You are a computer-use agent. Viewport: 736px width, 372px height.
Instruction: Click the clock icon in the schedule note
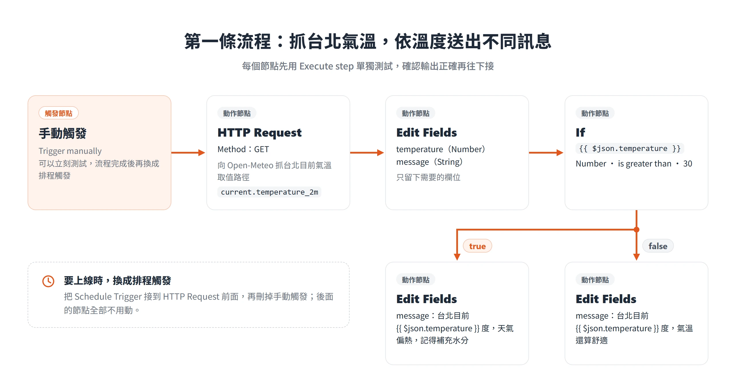pyautogui.click(x=48, y=281)
